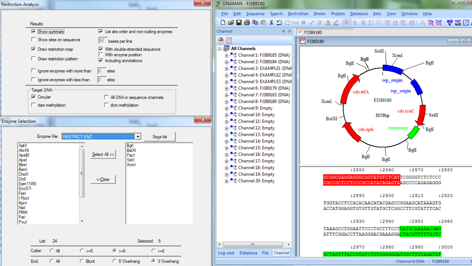Click the Paste clipboard icon
Image resolution: width=472 pixels, height=266 pixels.
[263, 22]
